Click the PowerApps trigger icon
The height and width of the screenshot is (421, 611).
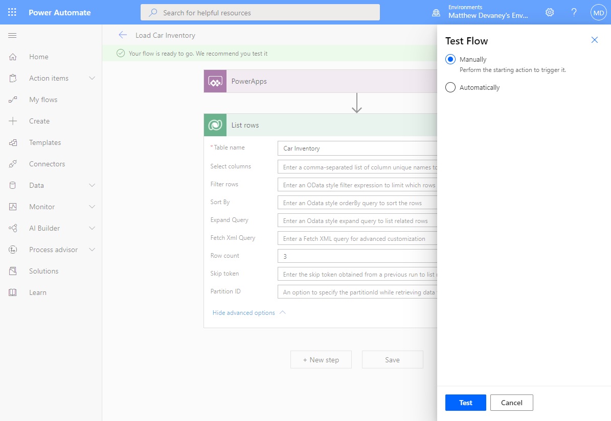coord(215,81)
